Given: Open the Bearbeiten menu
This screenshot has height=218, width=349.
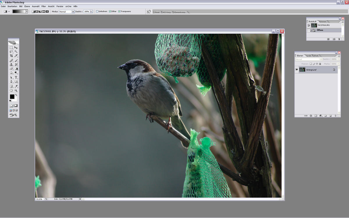Looking at the screenshot, I should point(13,6).
